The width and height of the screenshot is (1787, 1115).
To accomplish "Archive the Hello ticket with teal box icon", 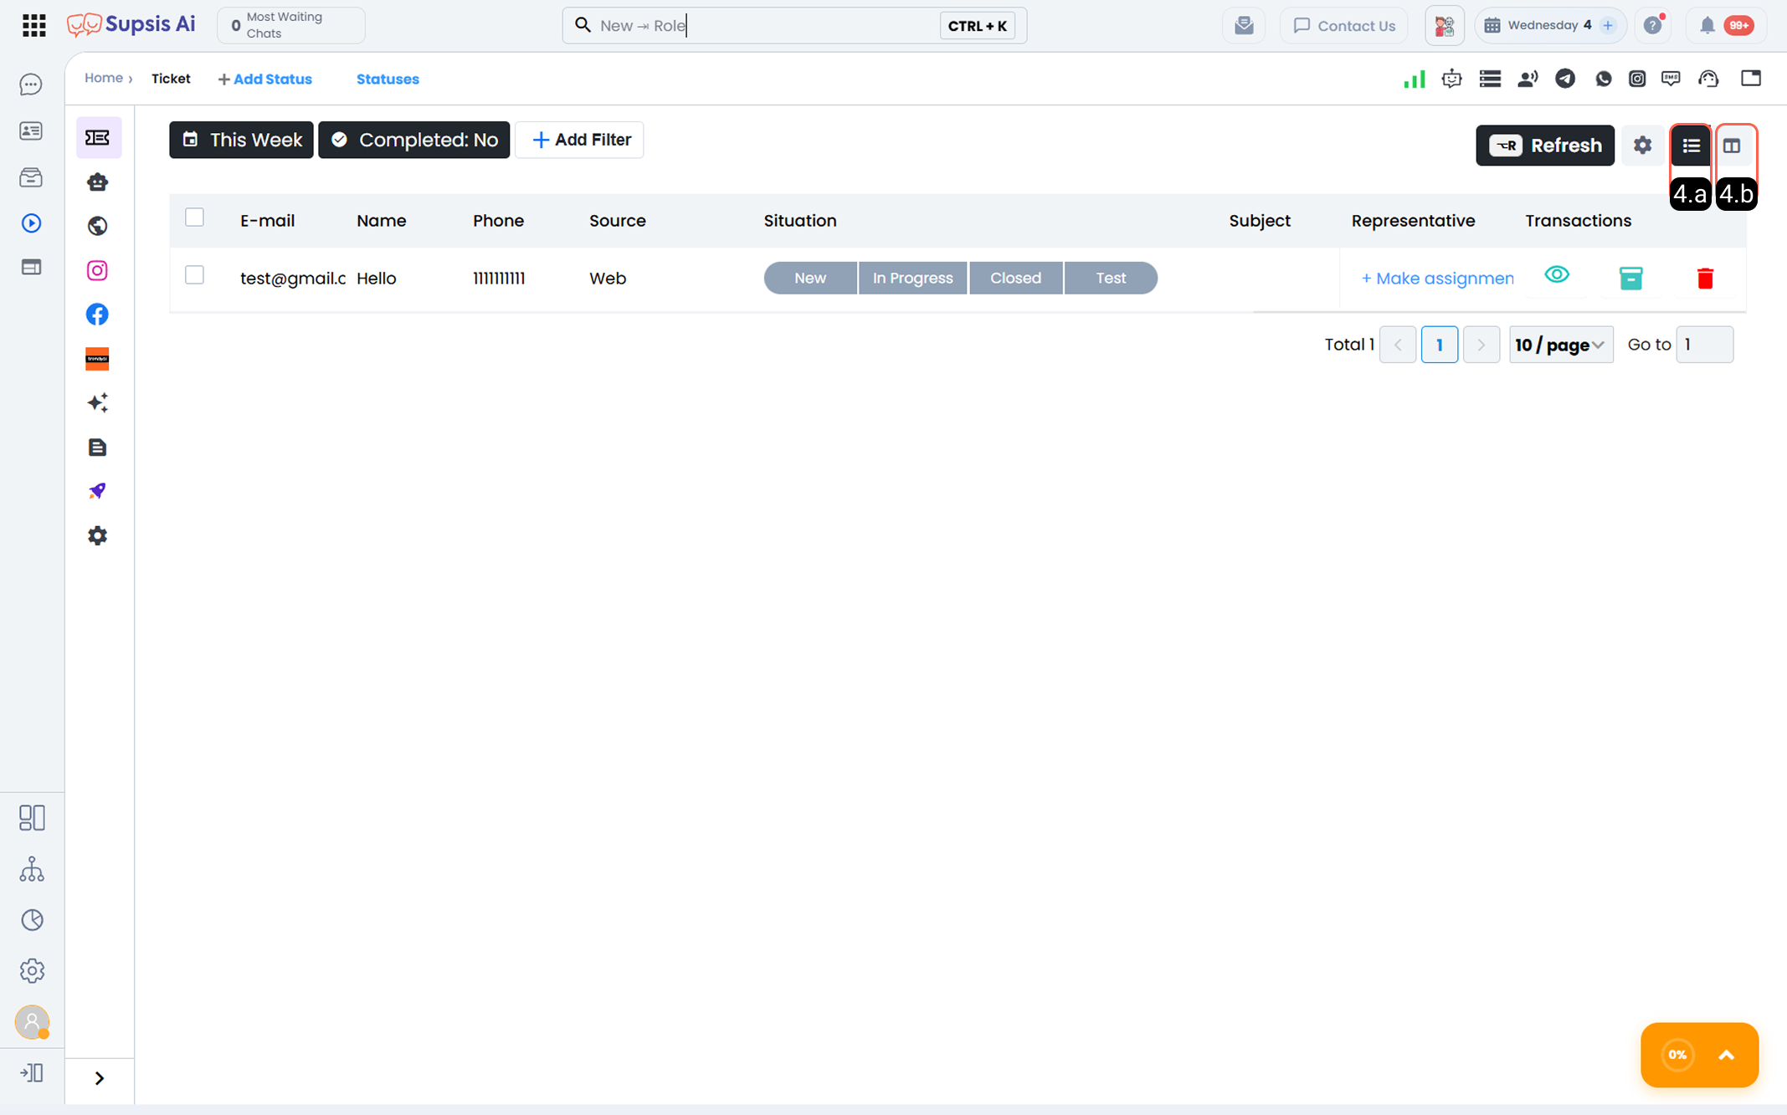I will (x=1631, y=278).
